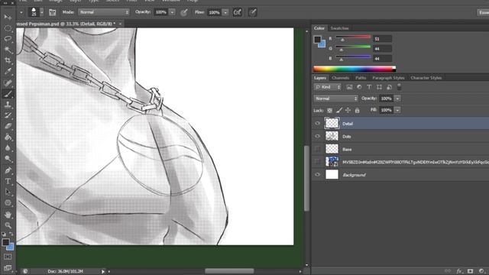This screenshot has height=275, width=489.
Task: Select the History Brush tool
Action: tap(8, 115)
